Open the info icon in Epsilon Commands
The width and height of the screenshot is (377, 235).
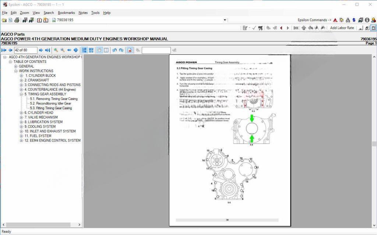pos(367,20)
